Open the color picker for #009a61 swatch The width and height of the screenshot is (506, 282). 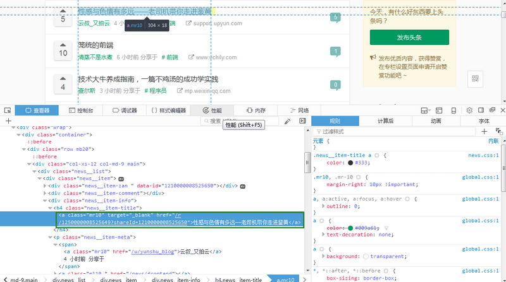point(350,228)
